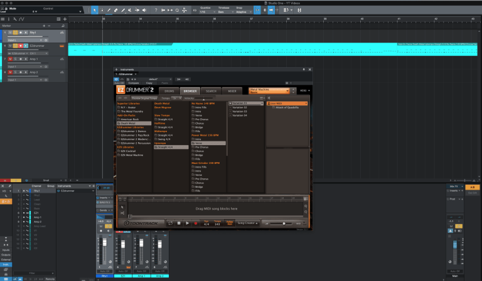Pin the Instruments window
Image resolution: width=482 pixels, height=281 pixels.
point(304,69)
